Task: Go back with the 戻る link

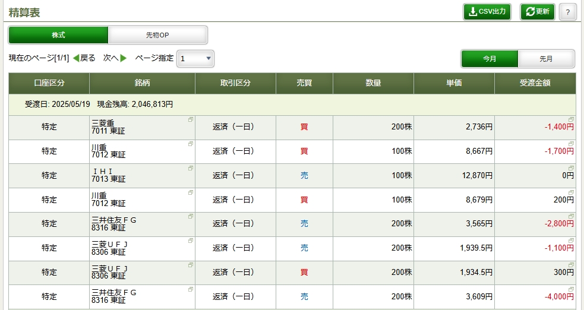Action: click(84, 58)
